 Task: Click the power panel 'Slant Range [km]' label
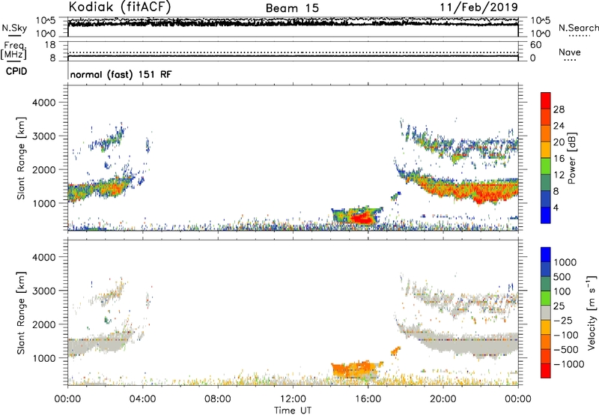[21, 158]
